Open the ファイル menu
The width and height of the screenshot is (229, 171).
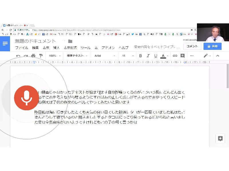point(21,48)
